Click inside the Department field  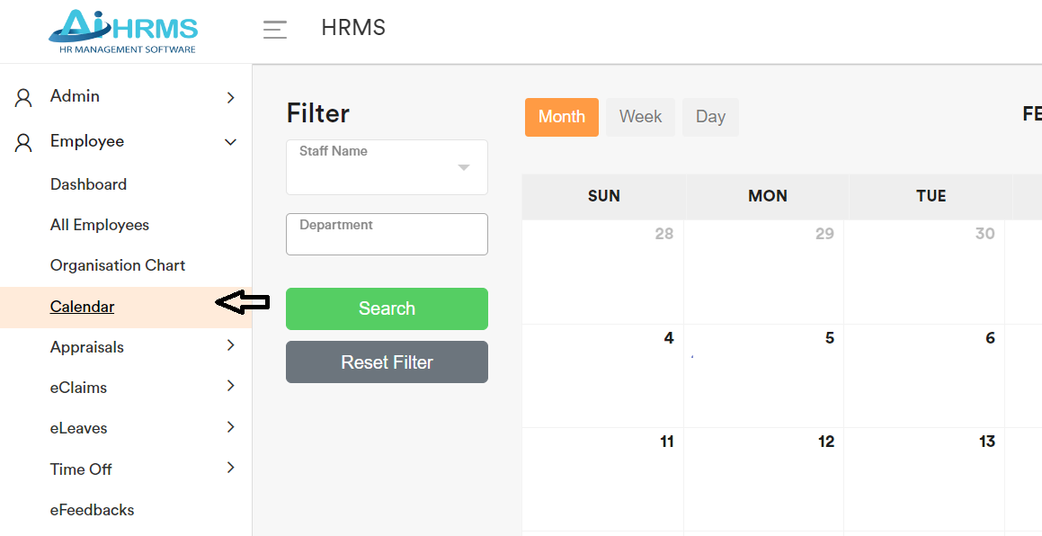pos(387,234)
